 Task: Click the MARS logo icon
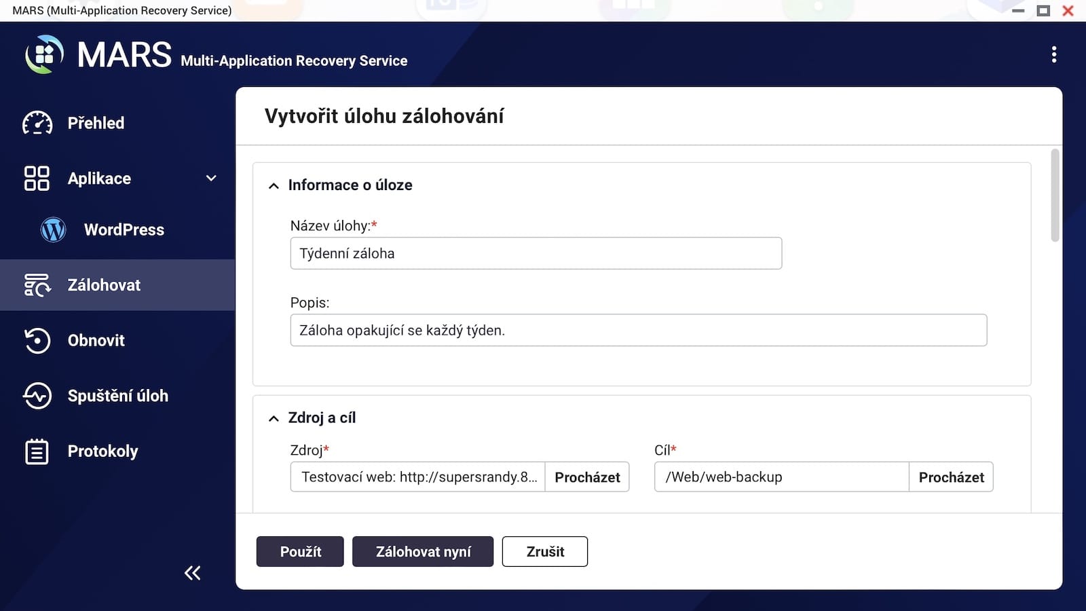pos(44,54)
